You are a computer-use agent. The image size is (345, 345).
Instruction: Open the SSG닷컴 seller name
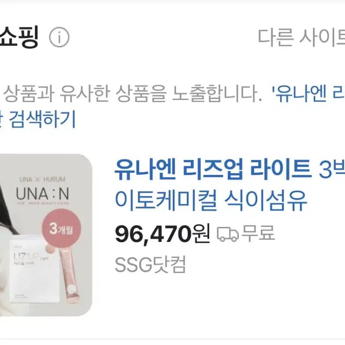151,264
